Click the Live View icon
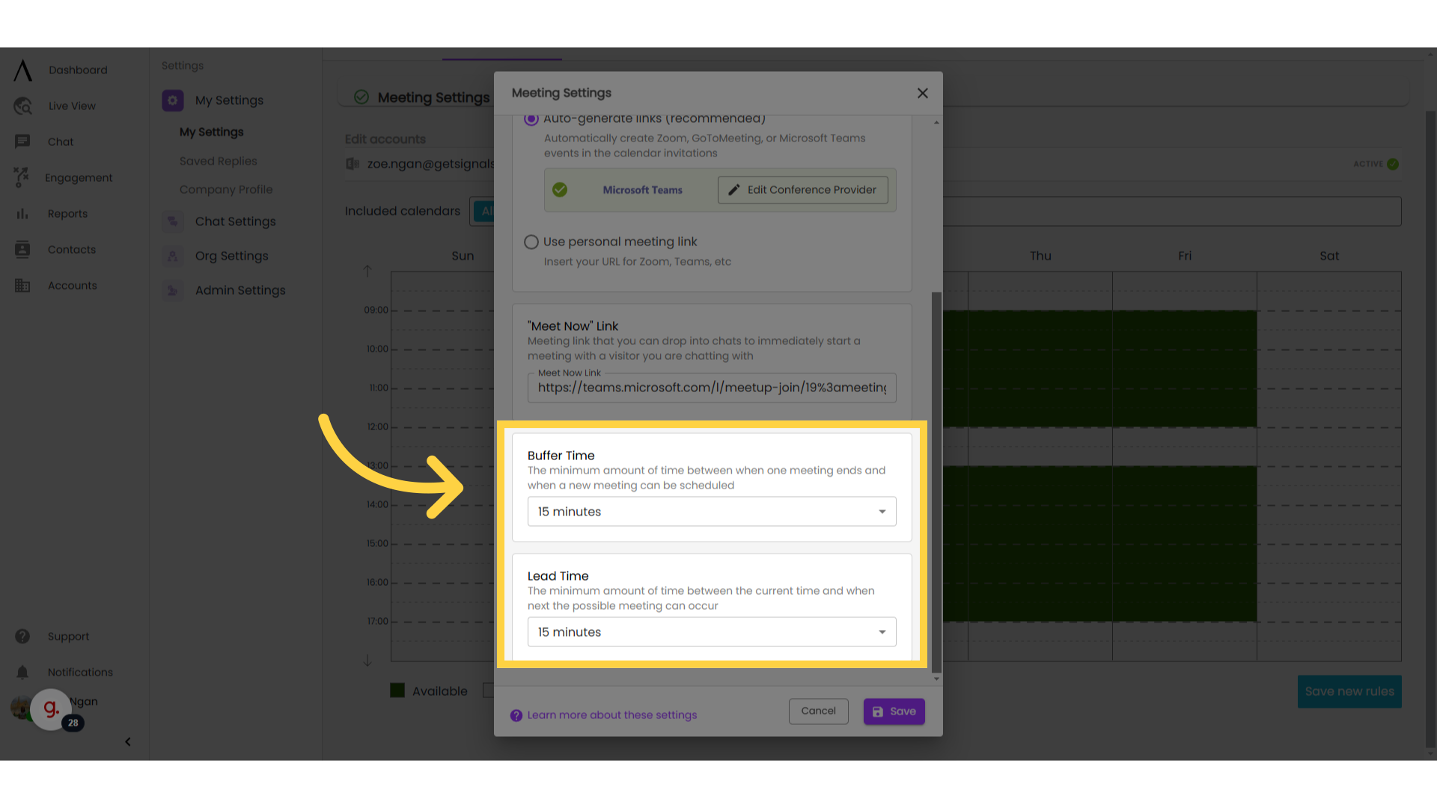 pos(22,105)
